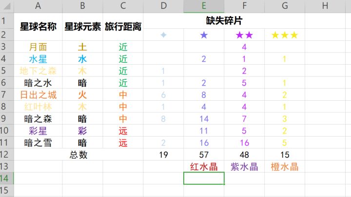Click the 旅行距离 header cell
Viewport: 351px width, 197px height.
123,27
